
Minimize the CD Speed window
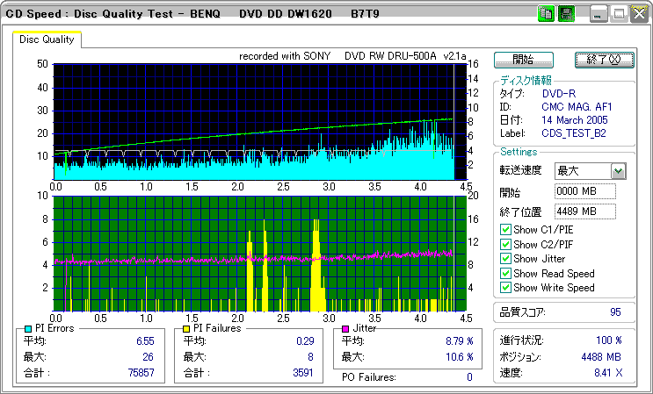pos(599,14)
